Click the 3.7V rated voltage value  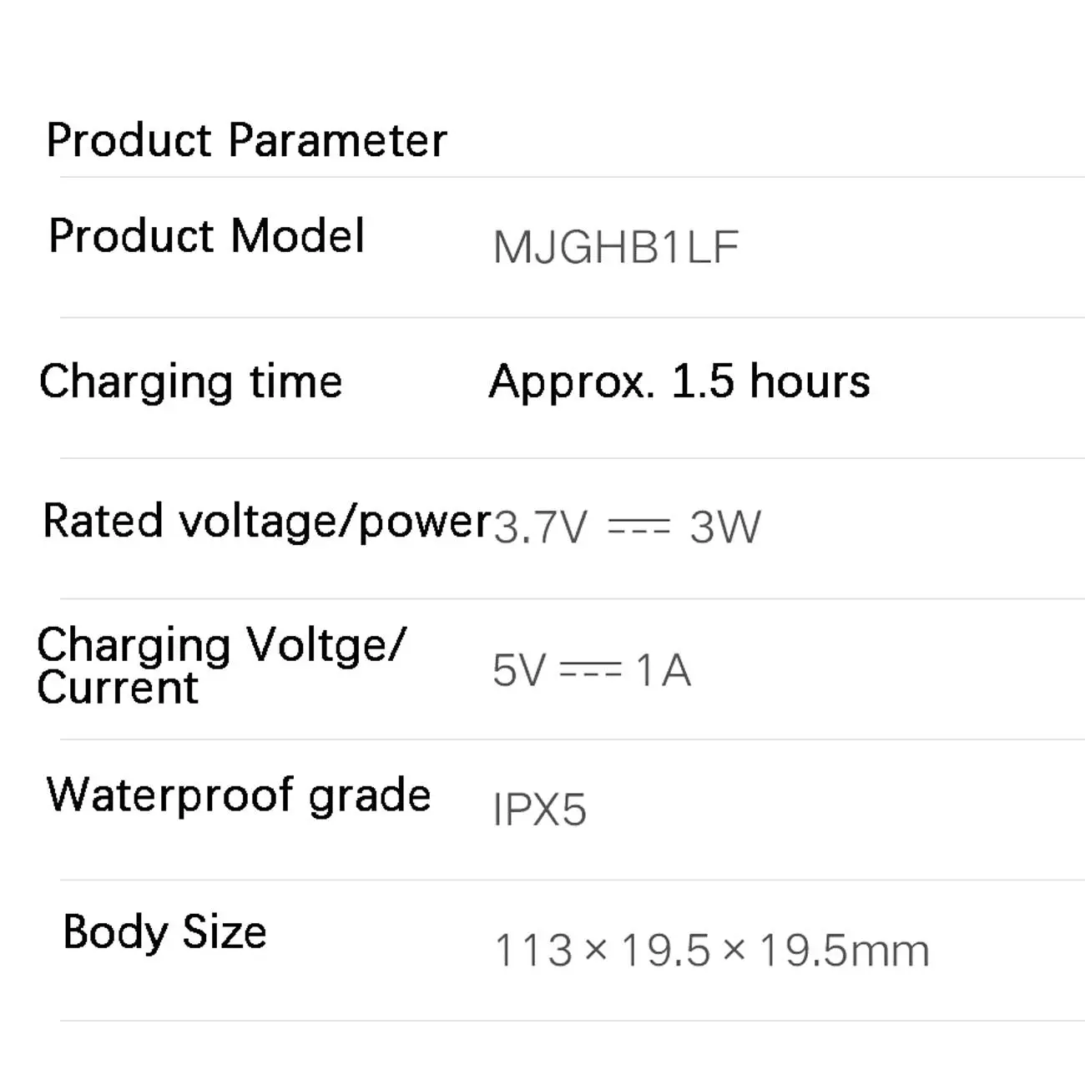pyautogui.click(x=540, y=527)
